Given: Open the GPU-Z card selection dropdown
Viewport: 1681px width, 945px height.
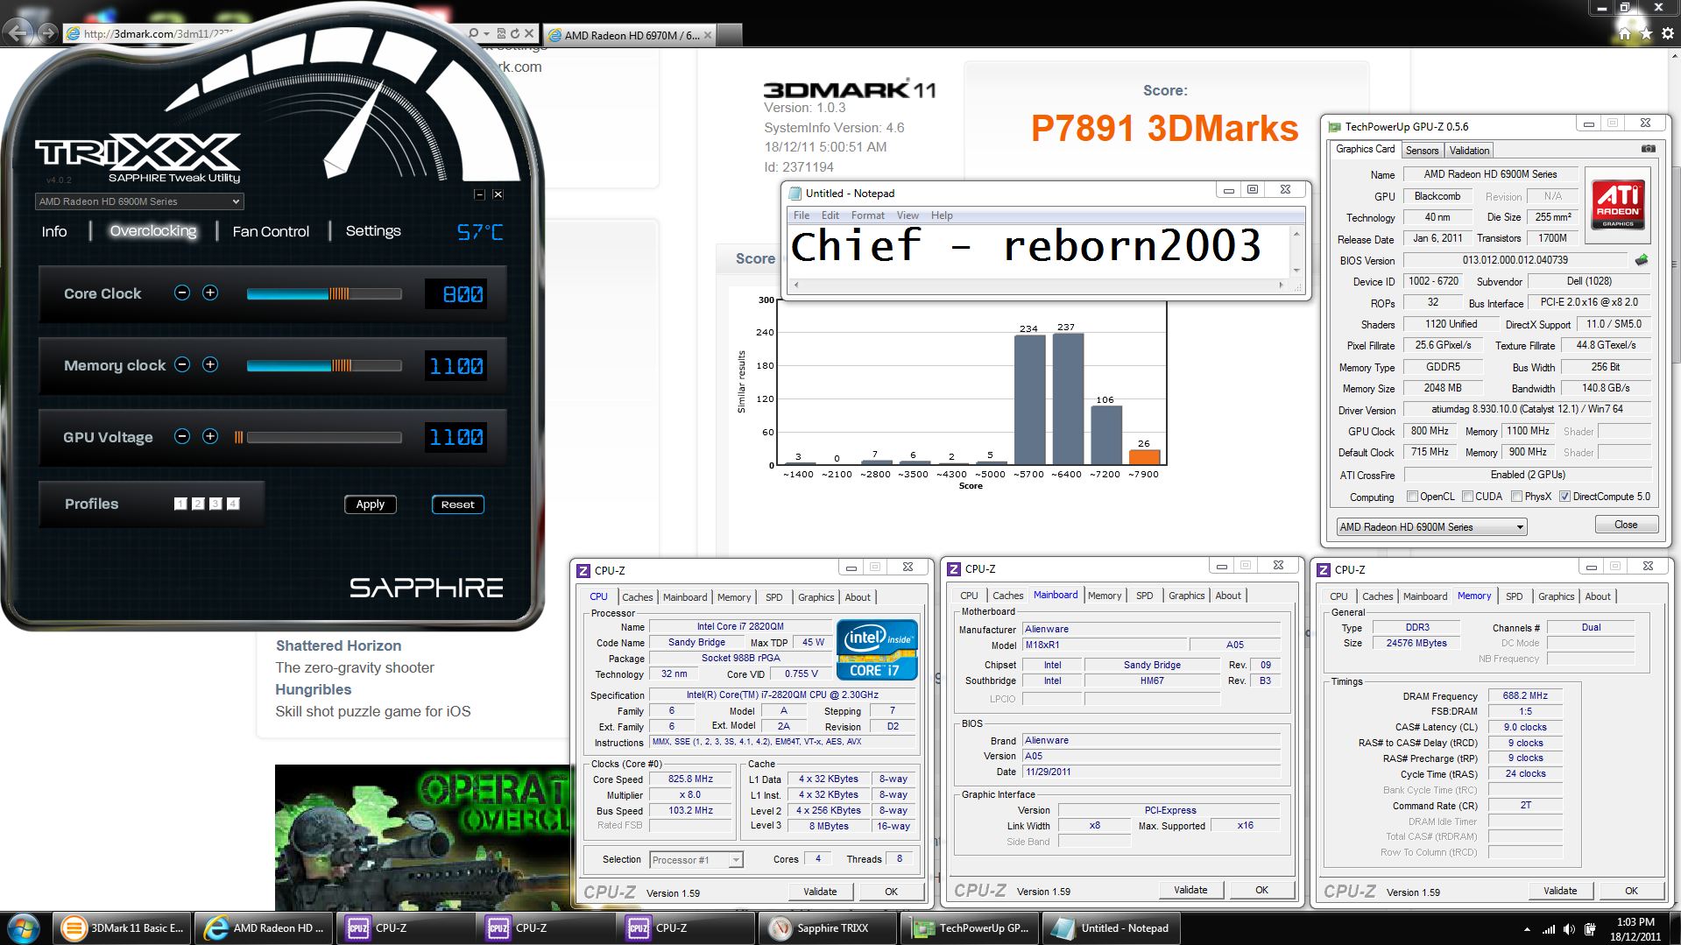Looking at the screenshot, I should pyautogui.click(x=1431, y=526).
